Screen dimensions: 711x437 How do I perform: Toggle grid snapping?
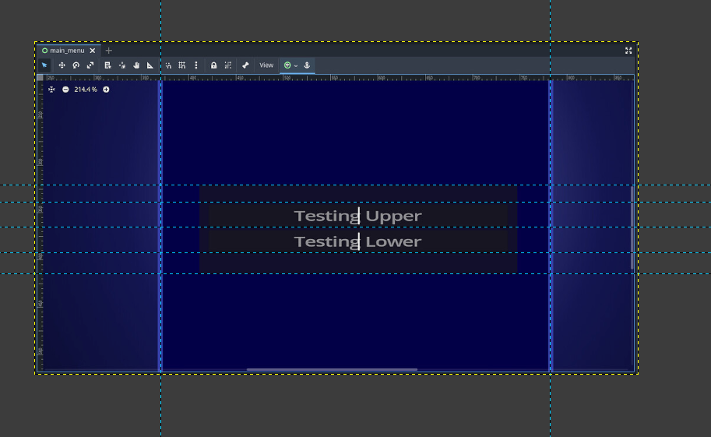pos(181,65)
